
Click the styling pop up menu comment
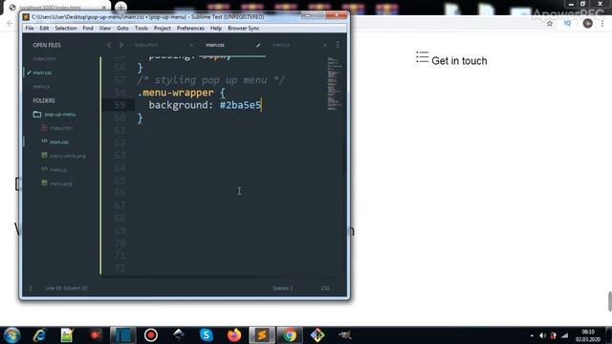[x=210, y=80]
